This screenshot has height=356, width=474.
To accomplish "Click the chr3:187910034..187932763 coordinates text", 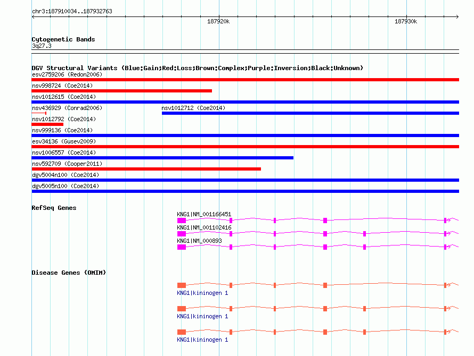I will tap(72, 11).
